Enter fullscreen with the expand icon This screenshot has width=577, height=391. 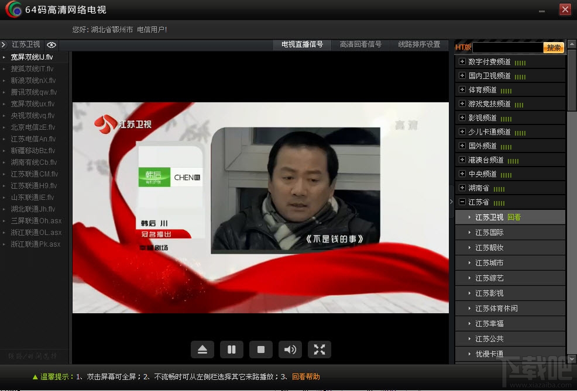pos(320,349)
